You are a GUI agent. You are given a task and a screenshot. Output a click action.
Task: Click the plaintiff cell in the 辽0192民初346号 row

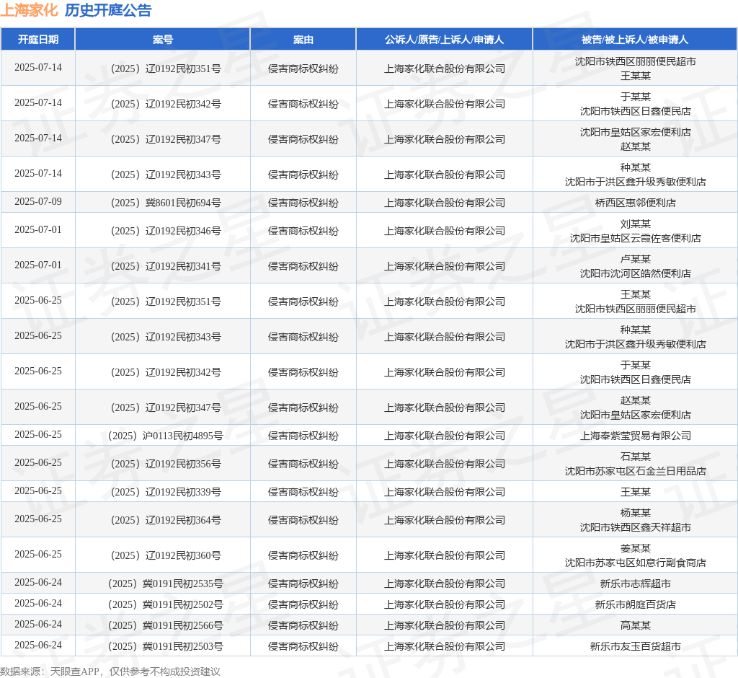(x=444, y=231)
